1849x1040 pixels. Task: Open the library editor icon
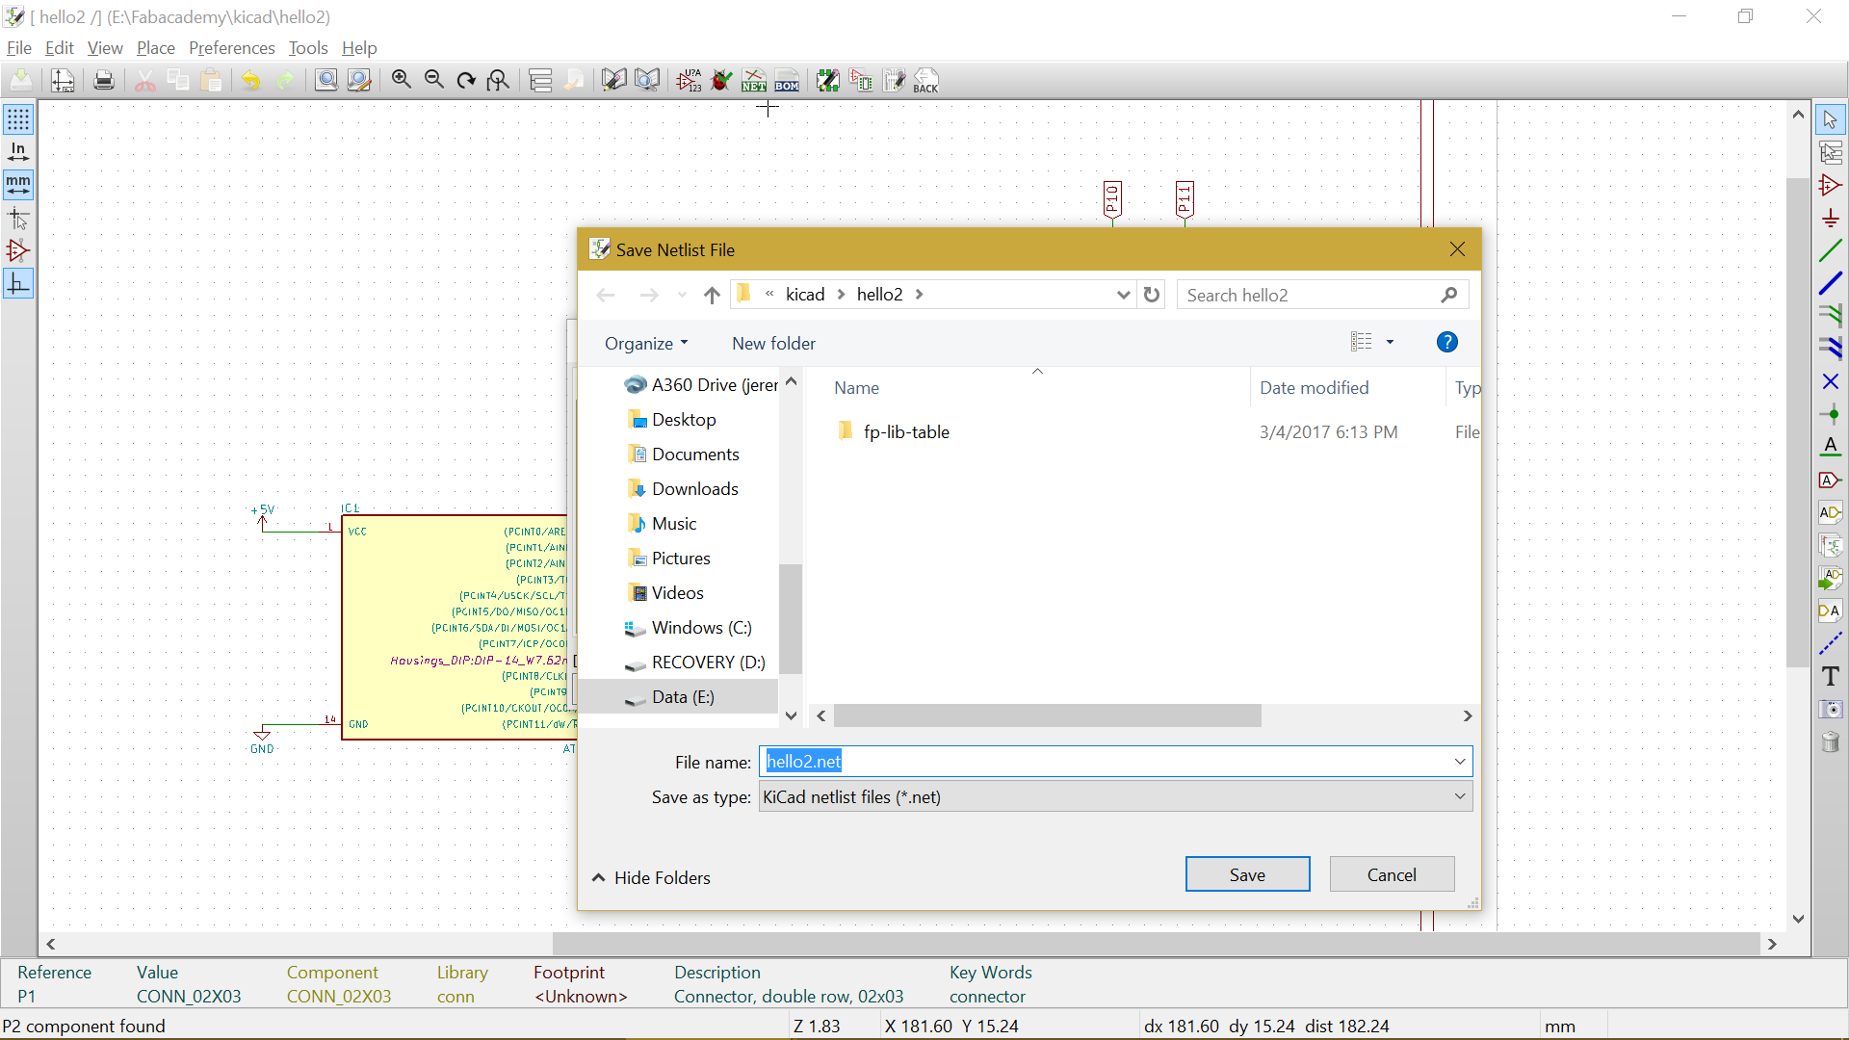[614, 81]
